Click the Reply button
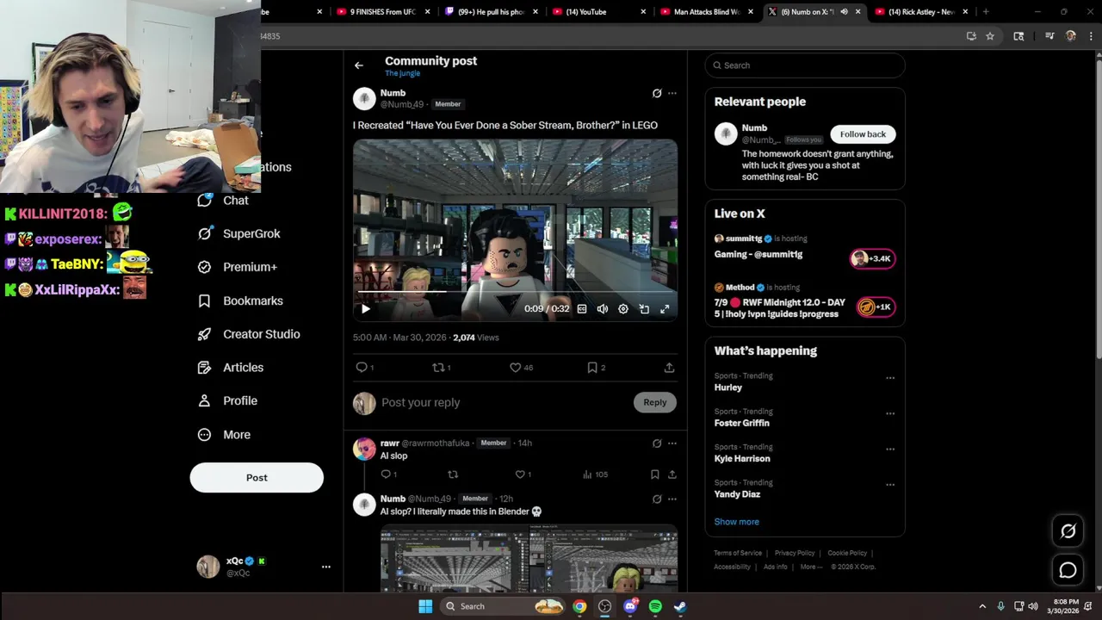Image resolution: width=1102 pixels, height=620 pixels. point(655,402)
